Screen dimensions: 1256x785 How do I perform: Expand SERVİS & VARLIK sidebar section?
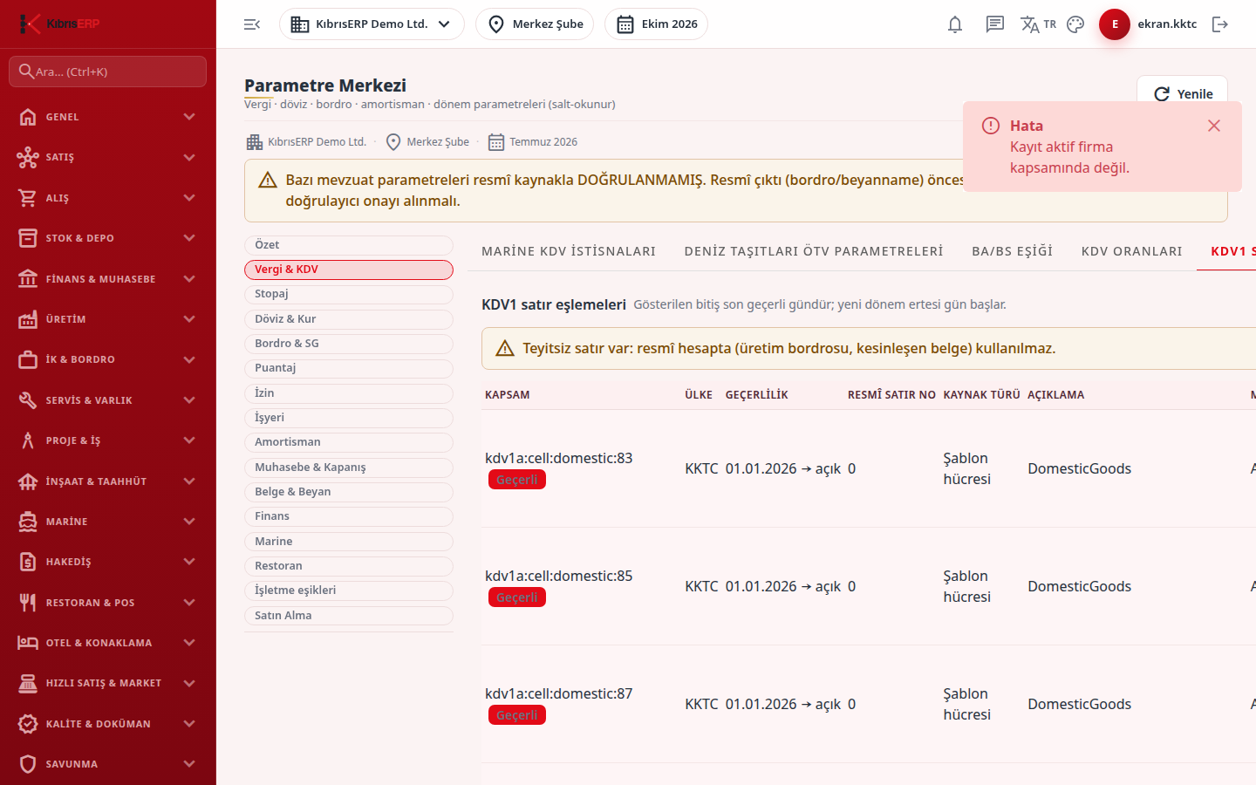(x=108, y=400)
